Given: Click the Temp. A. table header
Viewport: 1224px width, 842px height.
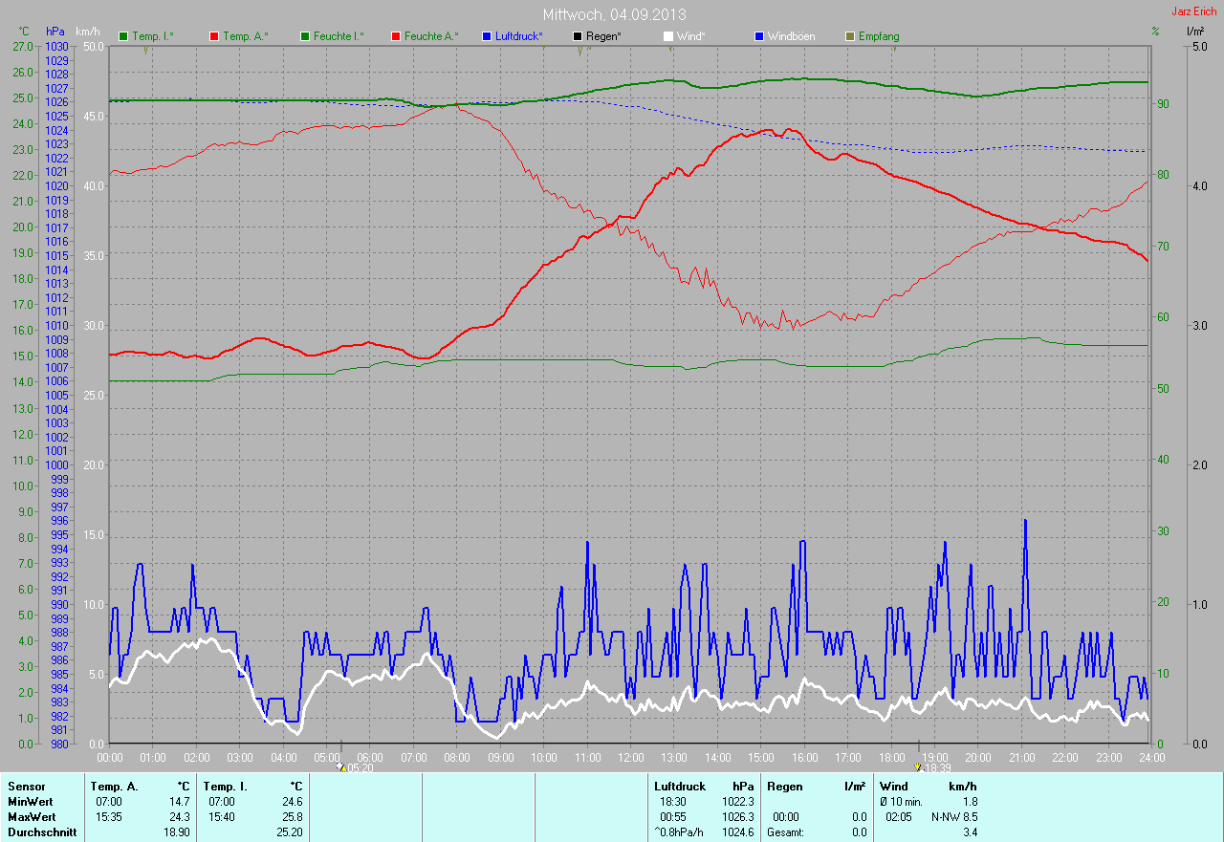Looking at the screenshot, I should (114, 787).
